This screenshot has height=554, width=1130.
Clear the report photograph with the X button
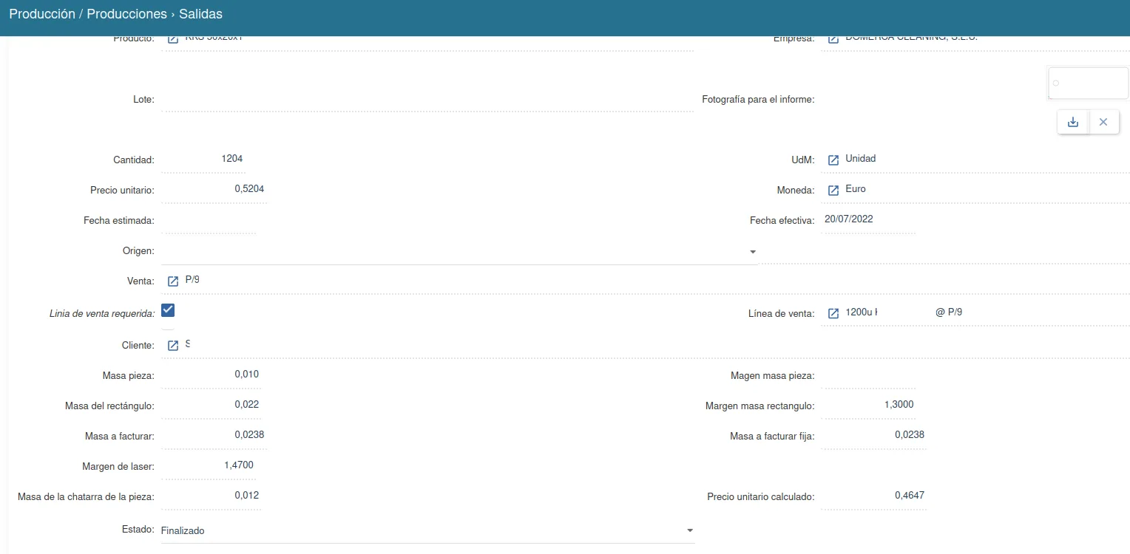pos(1103,122)
